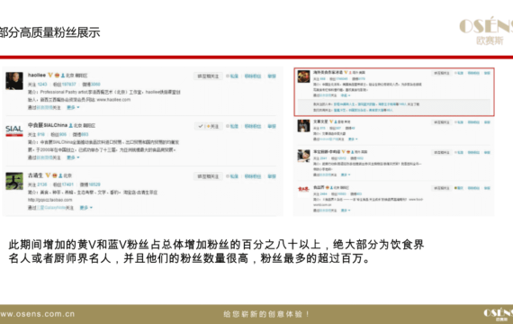The width and height of the screenshot is (513, 324).
Task: Click the gold V badge beside 古清生
Action: coord(48,175)
